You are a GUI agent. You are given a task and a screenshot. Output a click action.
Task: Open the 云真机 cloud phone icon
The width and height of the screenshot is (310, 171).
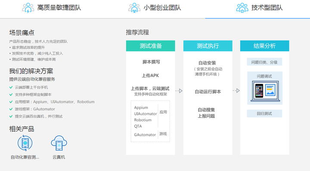point(59,143)
